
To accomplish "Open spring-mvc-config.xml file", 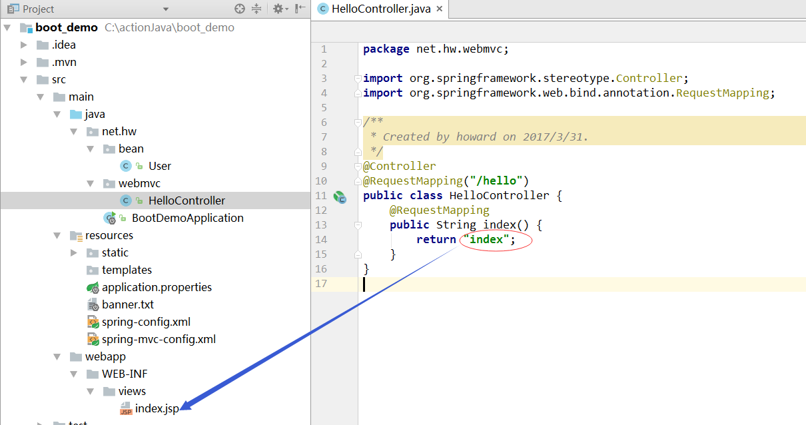I will pyautogui.click(x=159, y=339).
